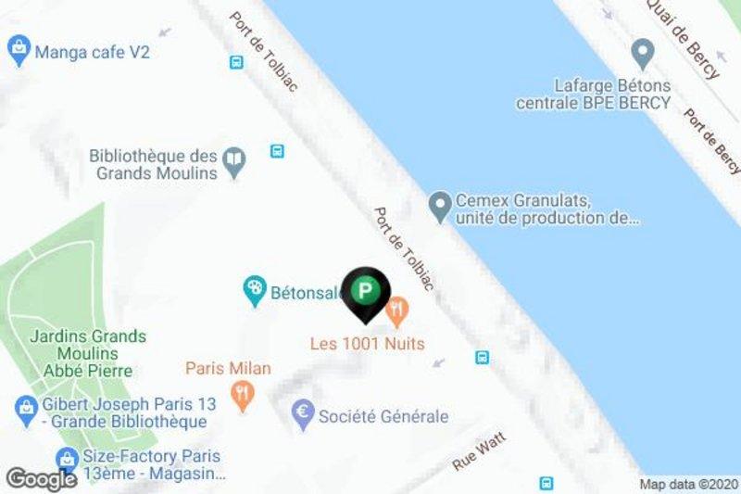Click the Société Générale text label

pyautogui.click(x=383, y=416)
